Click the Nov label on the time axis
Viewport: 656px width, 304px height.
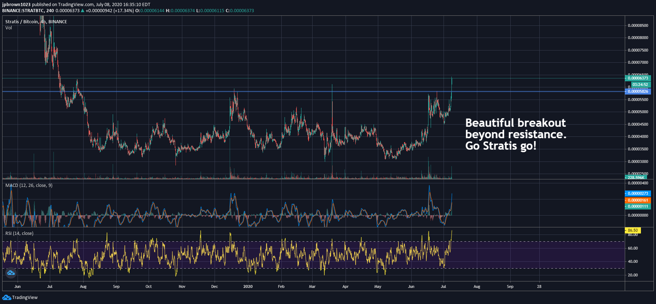(182, 286)
